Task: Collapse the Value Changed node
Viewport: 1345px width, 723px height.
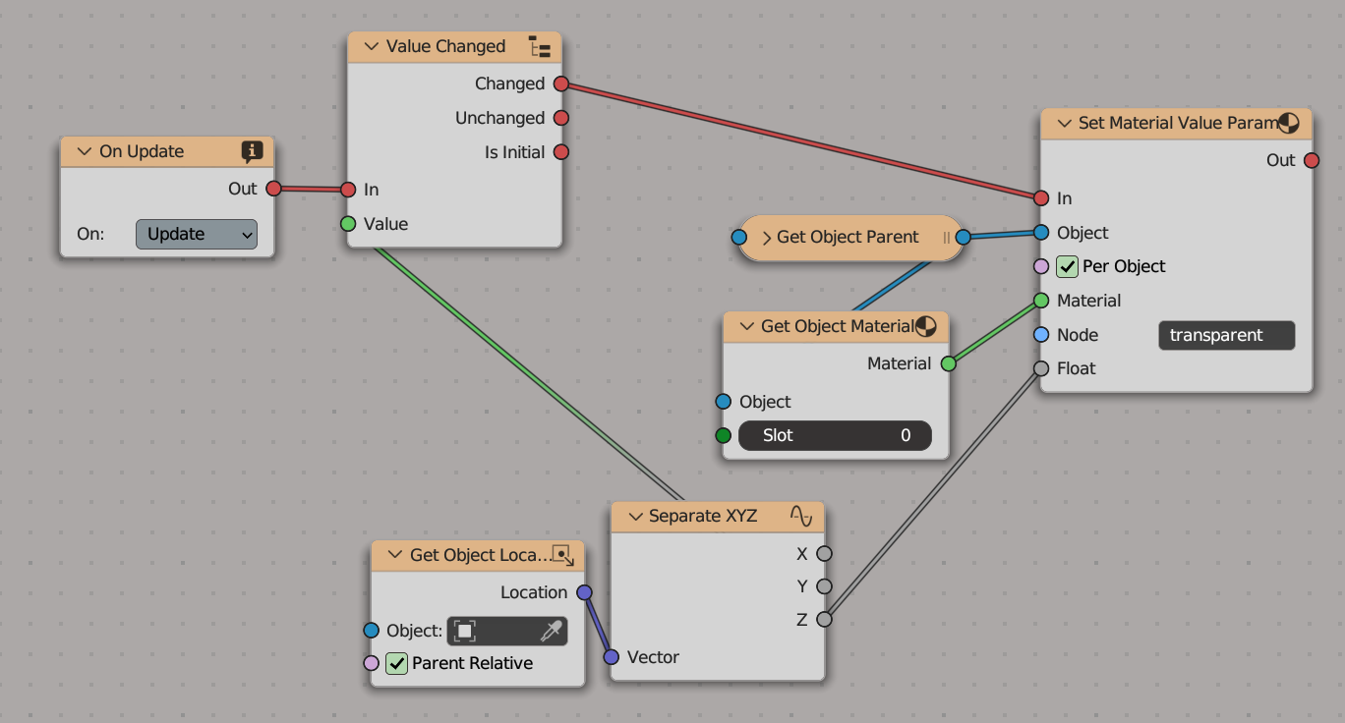Action: [371, 47]
